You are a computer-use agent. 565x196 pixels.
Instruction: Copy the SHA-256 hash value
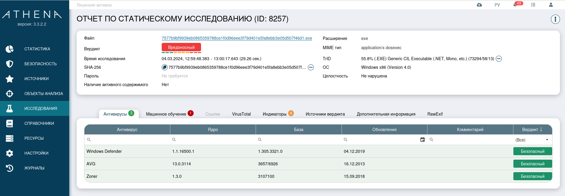[x=164, y=67]
